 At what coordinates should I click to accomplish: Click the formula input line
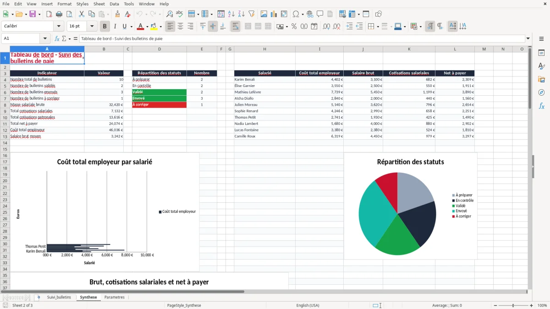(x=302, y=38)
